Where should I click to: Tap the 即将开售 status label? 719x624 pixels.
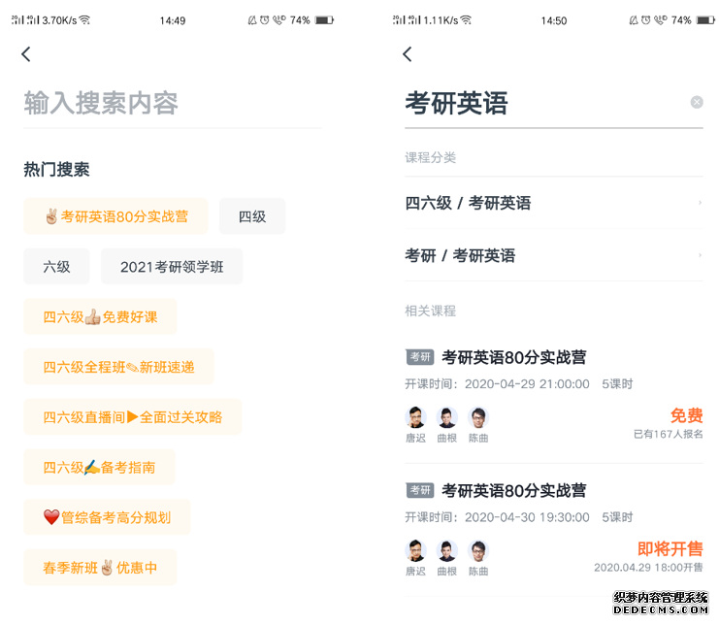tap(670, 549)
